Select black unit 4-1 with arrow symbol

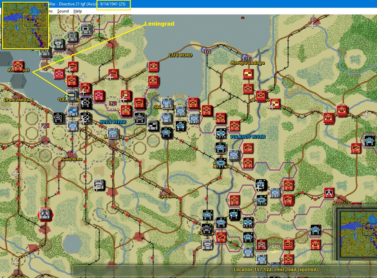coord(180,126)
